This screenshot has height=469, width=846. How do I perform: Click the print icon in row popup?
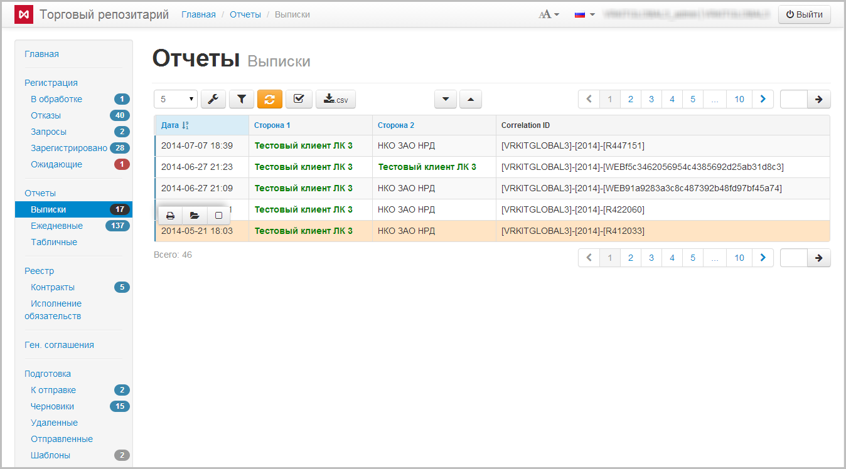point(170,216)
